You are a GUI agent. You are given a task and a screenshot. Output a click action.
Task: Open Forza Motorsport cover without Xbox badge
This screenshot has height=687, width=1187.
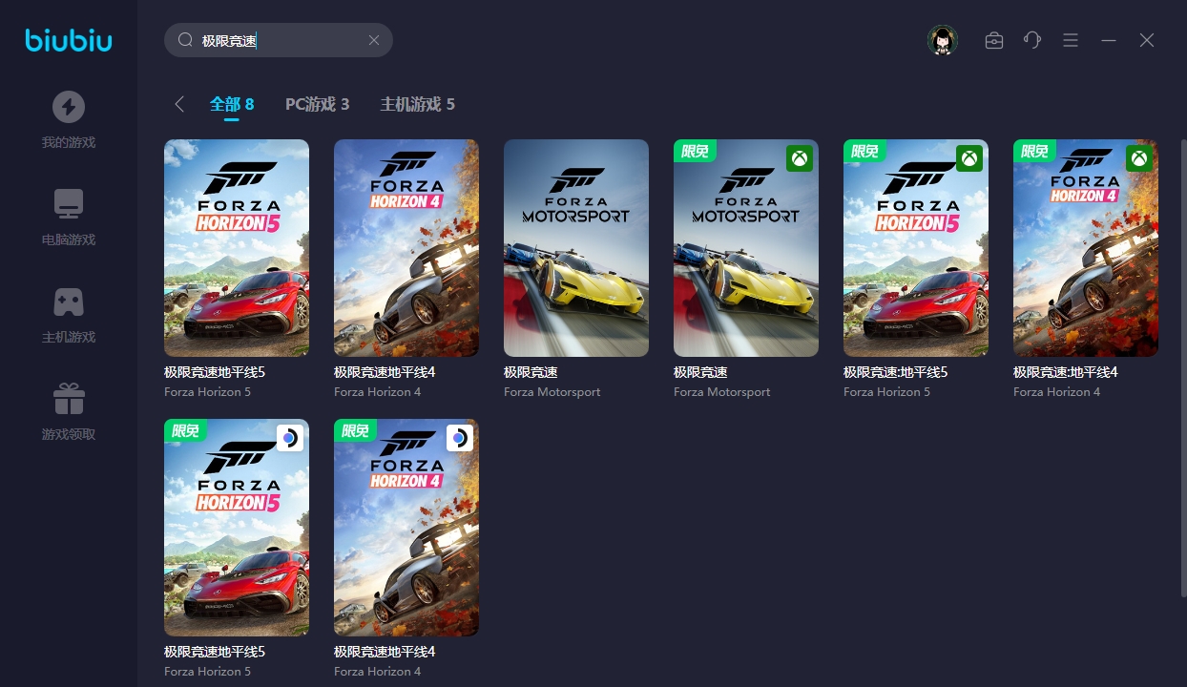[x=576, y=248]
